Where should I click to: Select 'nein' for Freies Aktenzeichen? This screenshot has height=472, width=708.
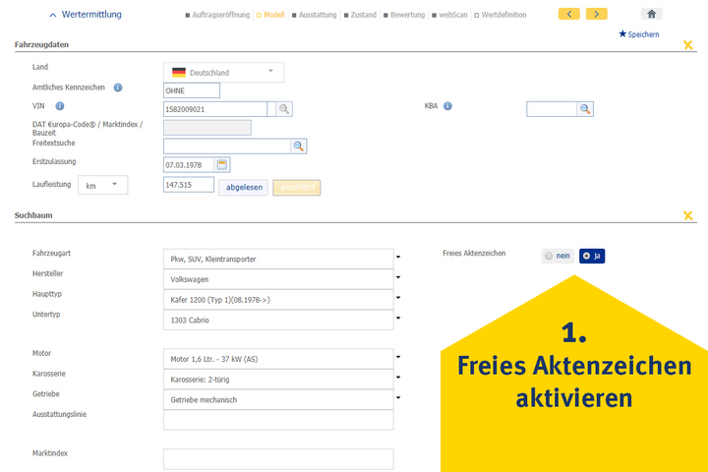[558, 256]
